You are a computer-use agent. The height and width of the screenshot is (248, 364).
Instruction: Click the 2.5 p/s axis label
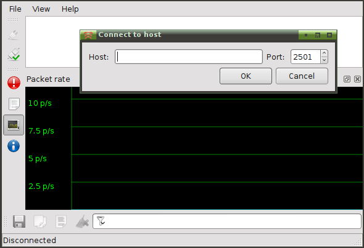tap(41, 186)
